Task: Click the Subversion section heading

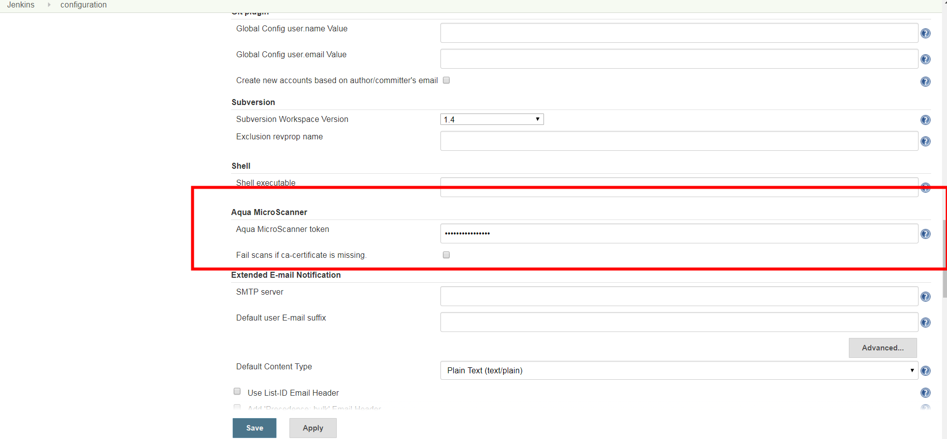Action: pos(253,102)
